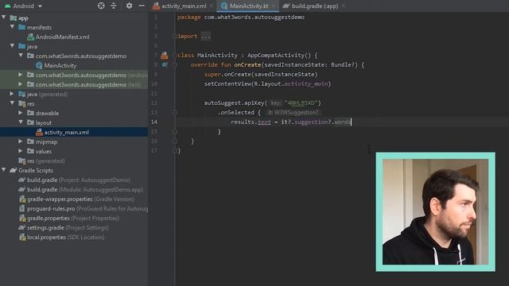This screenshot has width=509, height=286.
Task: Open gradle-wrapper.properties file
Action: [80, 199]
